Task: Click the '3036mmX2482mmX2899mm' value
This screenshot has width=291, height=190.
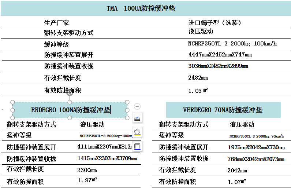Action: click(x=218, y=66)
